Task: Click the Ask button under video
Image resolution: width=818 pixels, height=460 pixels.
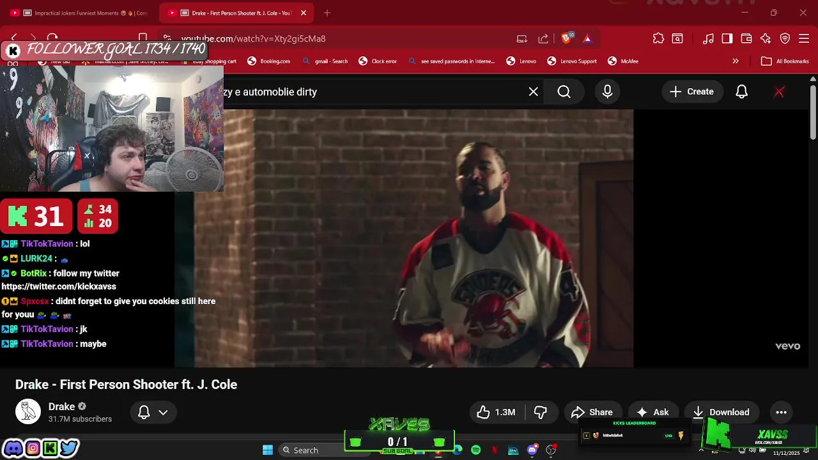Action: point(652,412)
